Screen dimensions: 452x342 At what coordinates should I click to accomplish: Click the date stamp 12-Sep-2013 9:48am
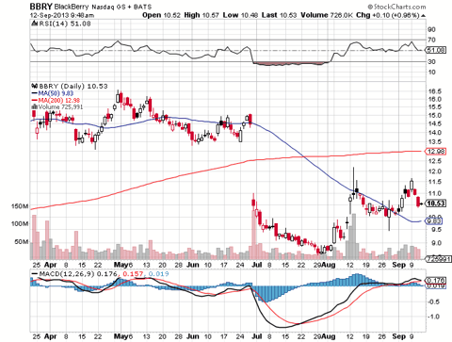coord(62,15)
